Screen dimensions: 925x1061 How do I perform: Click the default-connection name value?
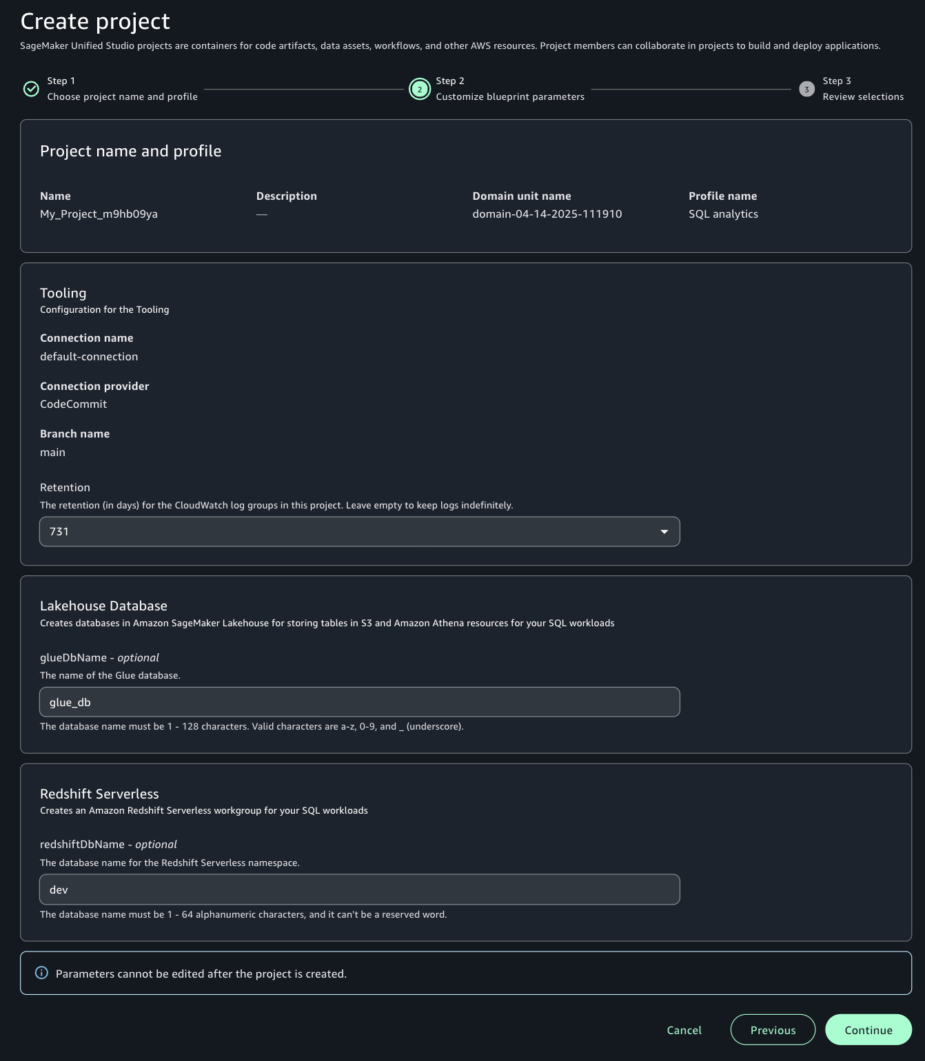pyautogui.click(x=89, y=357)
